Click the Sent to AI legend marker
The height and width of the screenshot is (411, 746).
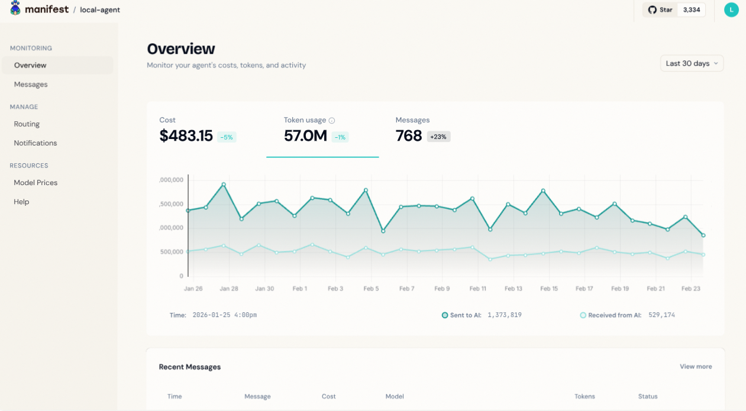tap(445, 315)
